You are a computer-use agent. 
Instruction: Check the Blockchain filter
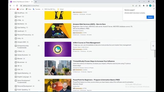coord(16,62)
